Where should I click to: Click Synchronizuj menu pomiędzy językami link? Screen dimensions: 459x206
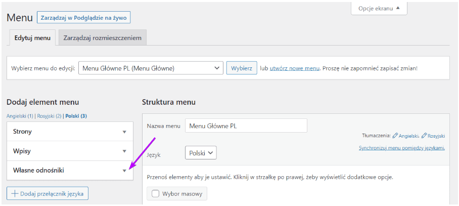402,148
